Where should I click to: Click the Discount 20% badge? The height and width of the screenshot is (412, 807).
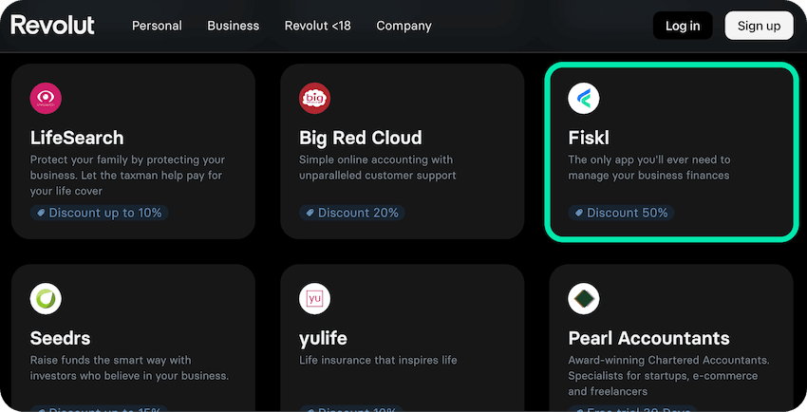coord(351,213)
